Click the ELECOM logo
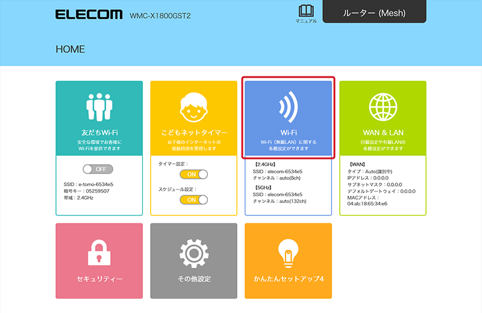 [89, 14]
